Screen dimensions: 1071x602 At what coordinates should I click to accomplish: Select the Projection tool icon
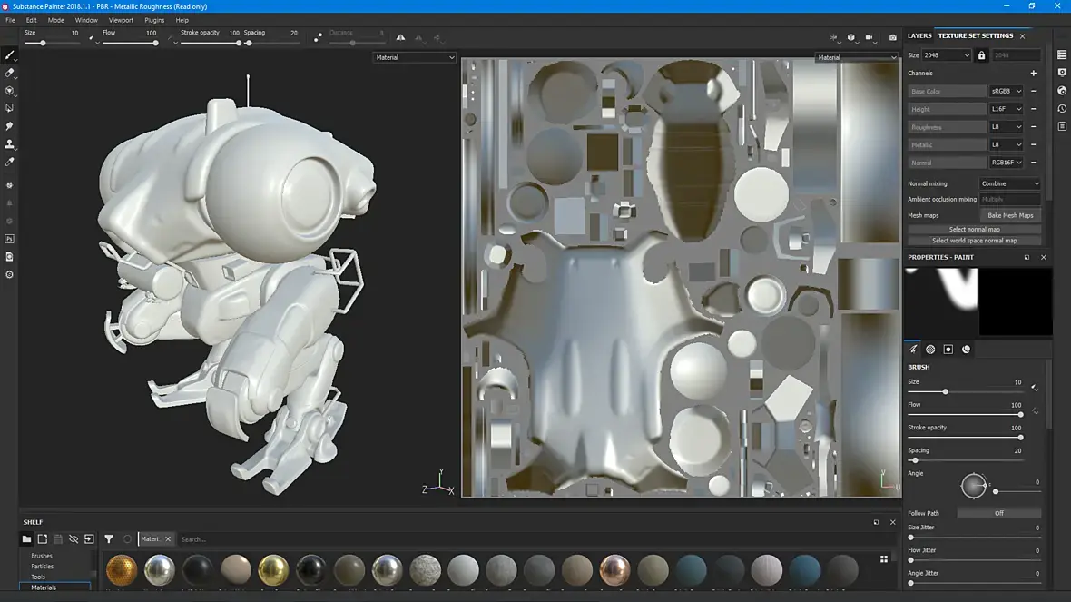pyautogui.click(x=10, y=91)
